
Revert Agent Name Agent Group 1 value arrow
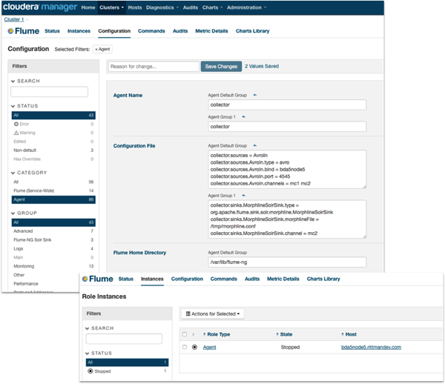(243, 117)
